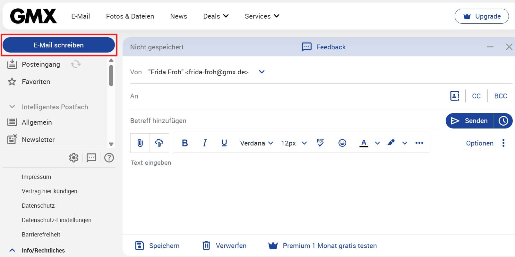Open Optionen
Screen dimensions: 515x257
[x=480, y=143]
